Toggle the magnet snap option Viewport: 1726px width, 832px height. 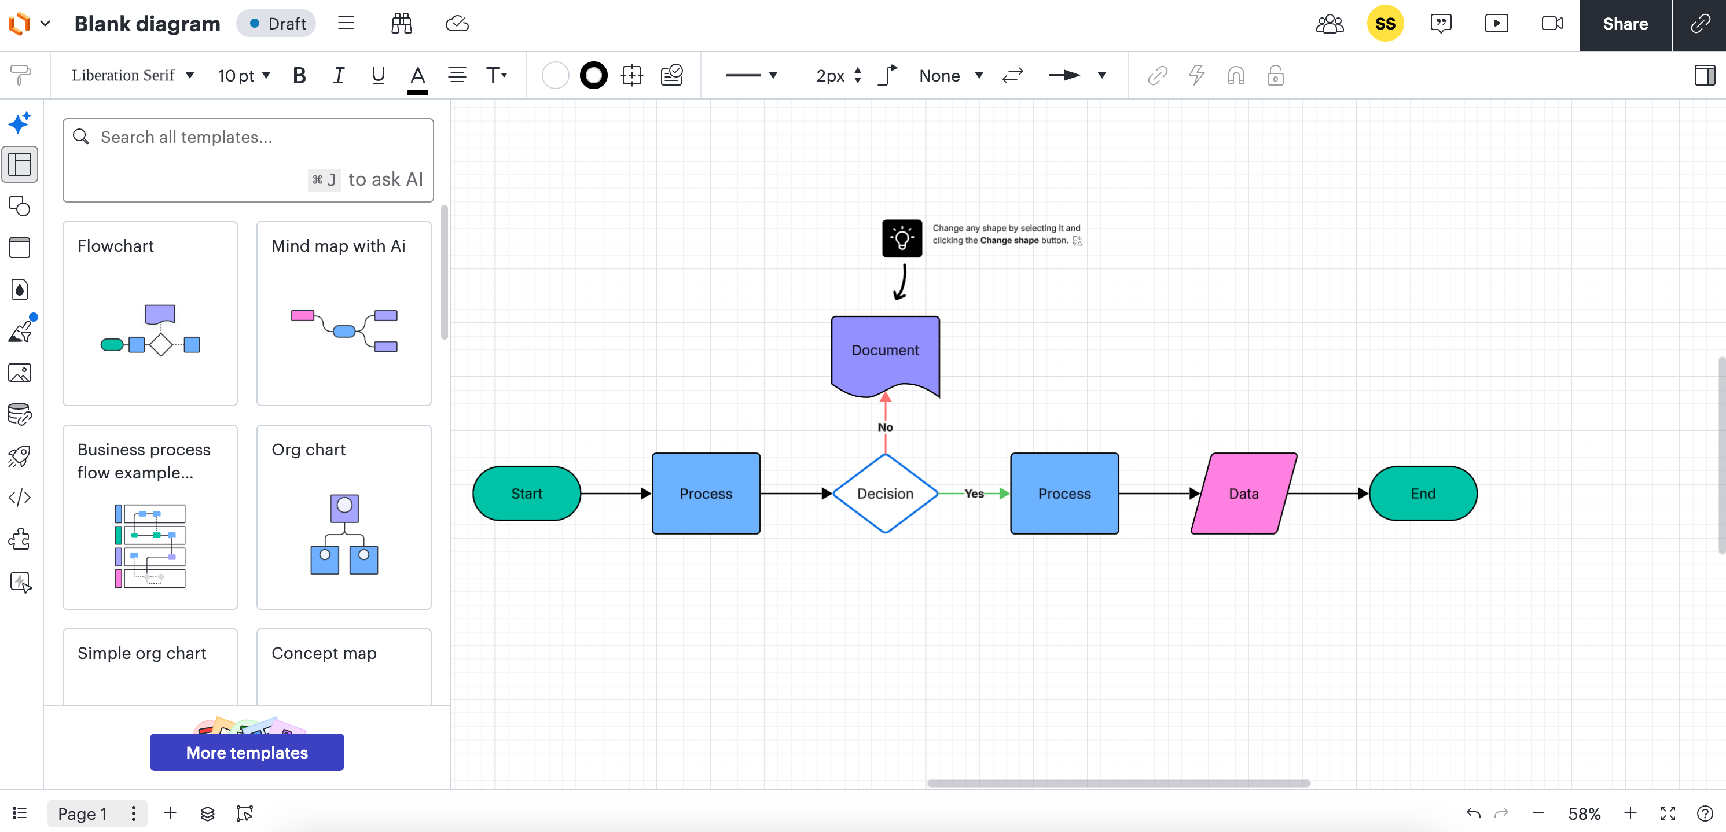(1236, 76)
